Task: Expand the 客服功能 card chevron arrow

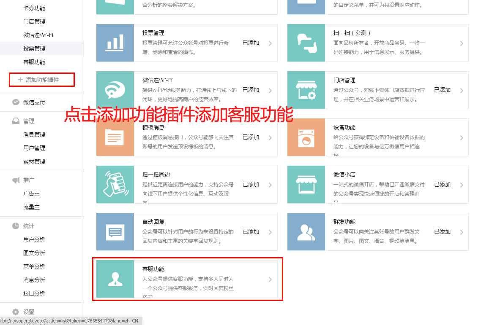Action: pos(270,279)
